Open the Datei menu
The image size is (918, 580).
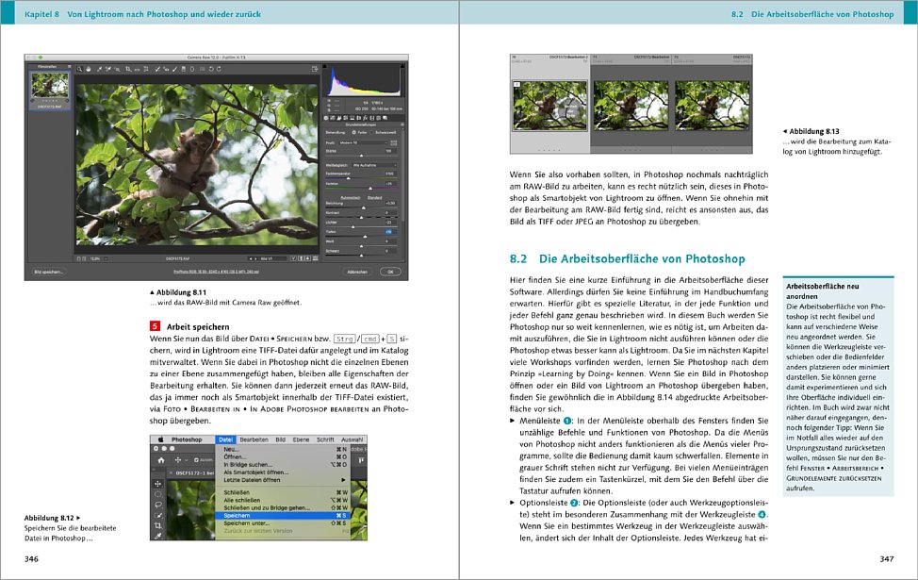coord(226,439)
